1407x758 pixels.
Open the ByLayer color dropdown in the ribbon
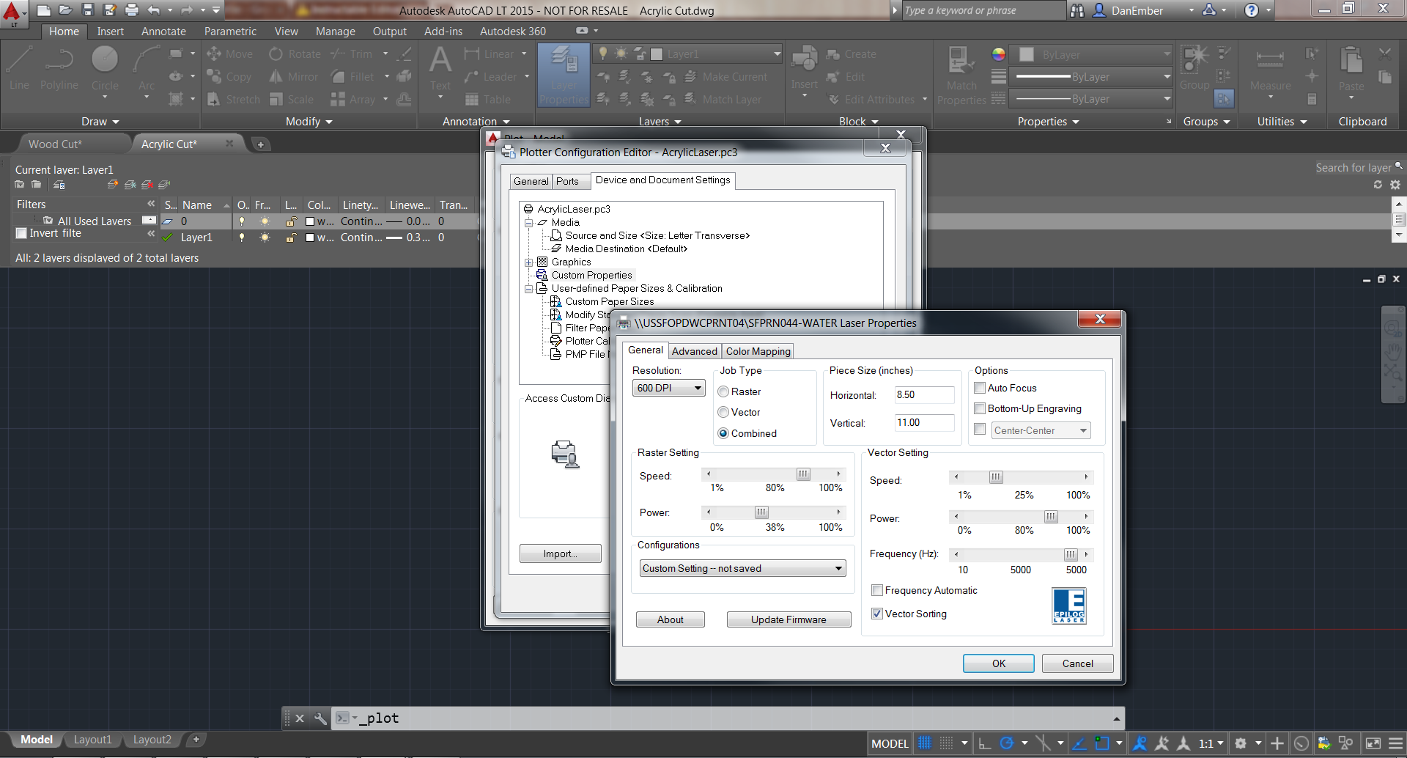(1091, 54)
